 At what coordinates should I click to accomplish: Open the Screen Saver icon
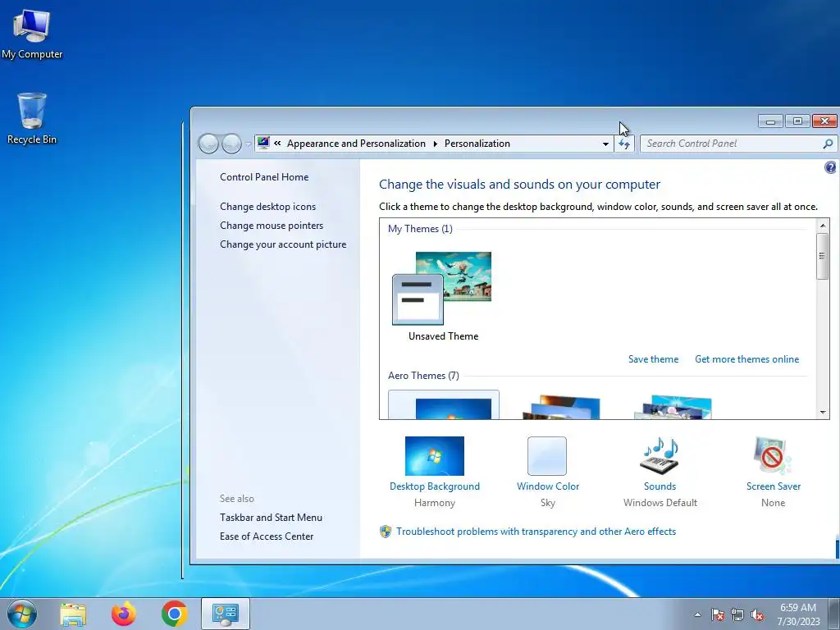click(773, 456)
